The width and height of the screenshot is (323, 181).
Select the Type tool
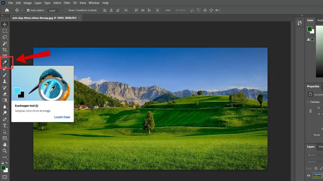(x=5, y=125)
